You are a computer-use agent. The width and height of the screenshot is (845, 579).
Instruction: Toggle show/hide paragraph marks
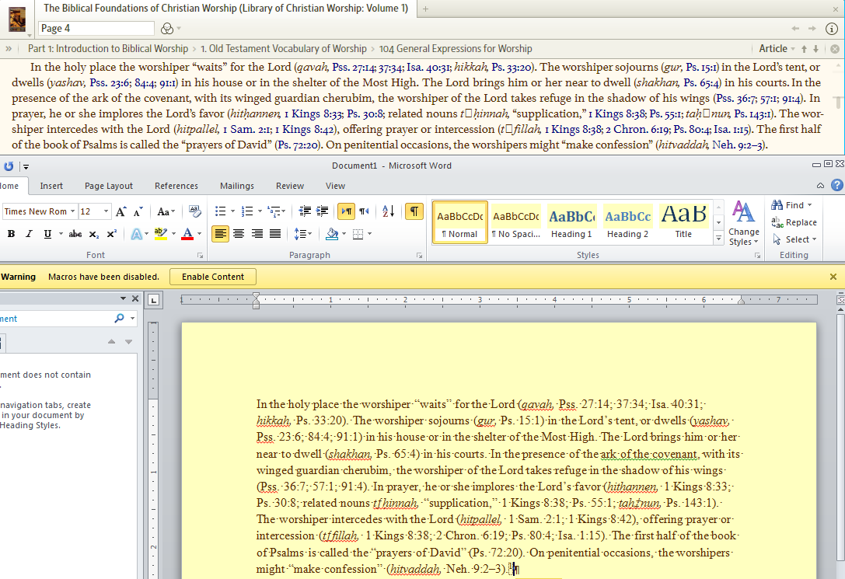pos(415,211)
